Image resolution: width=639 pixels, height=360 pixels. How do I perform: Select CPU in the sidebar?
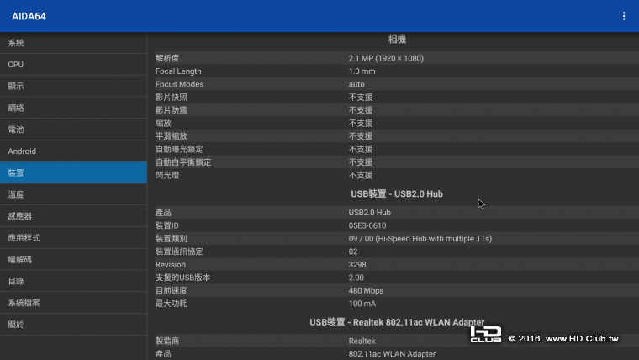click(73, 65)
